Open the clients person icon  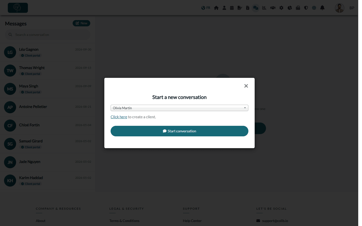224,8
